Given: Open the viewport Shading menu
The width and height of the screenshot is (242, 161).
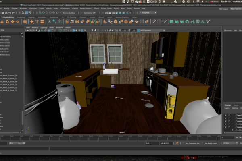Looking at the screenshot, I should 35,28.
